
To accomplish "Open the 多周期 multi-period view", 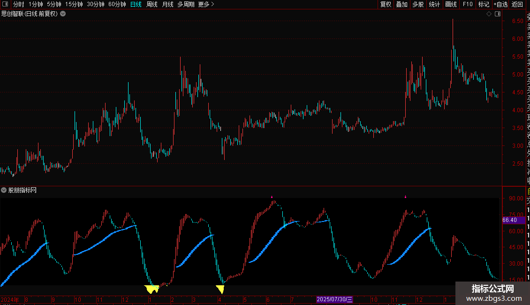I will click(x=186, y=4).
